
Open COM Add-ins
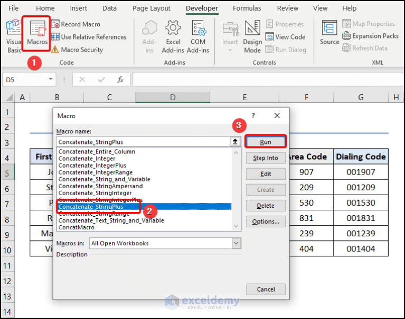(198, 36)
